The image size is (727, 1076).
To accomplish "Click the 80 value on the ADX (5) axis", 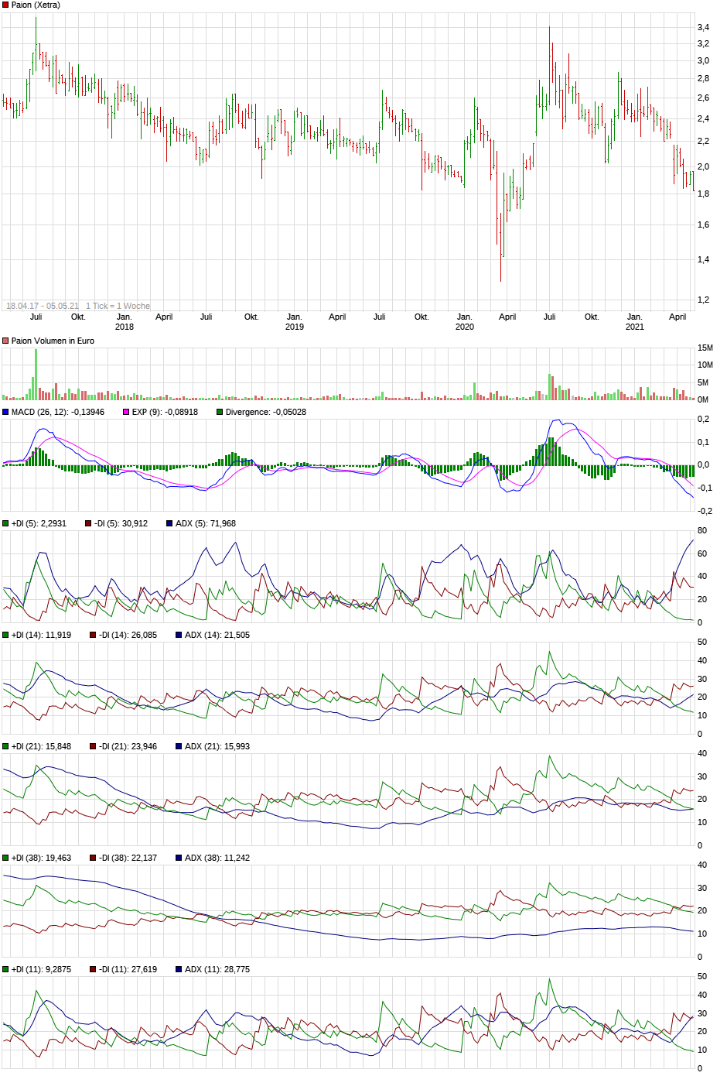I will pyautogui.click(x=702, y=531).
